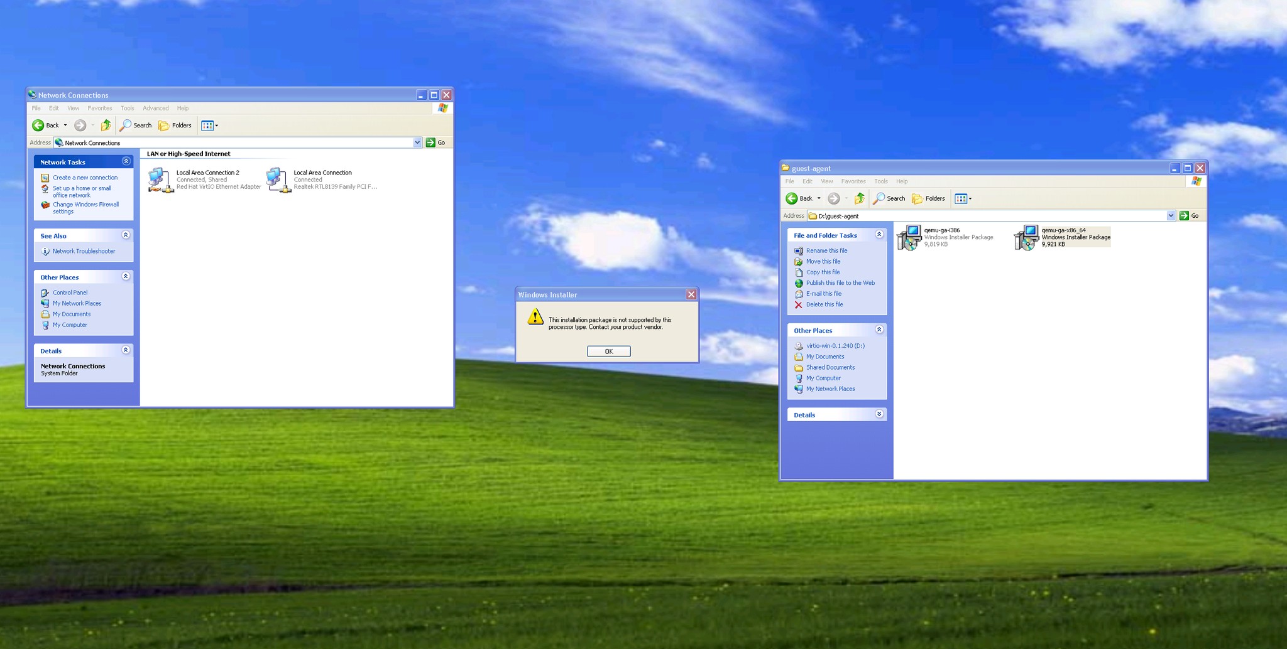
Task: Select the Realtek Local Area Connection icon
Action: 278,180
